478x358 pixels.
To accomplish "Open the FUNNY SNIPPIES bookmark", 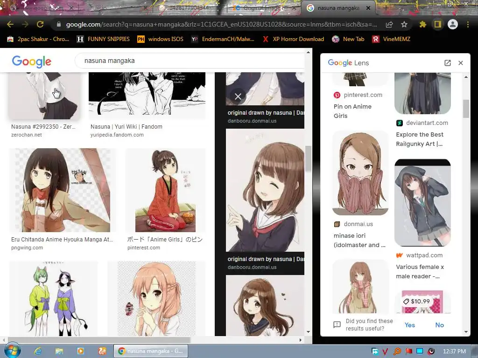I will point(103,39).
